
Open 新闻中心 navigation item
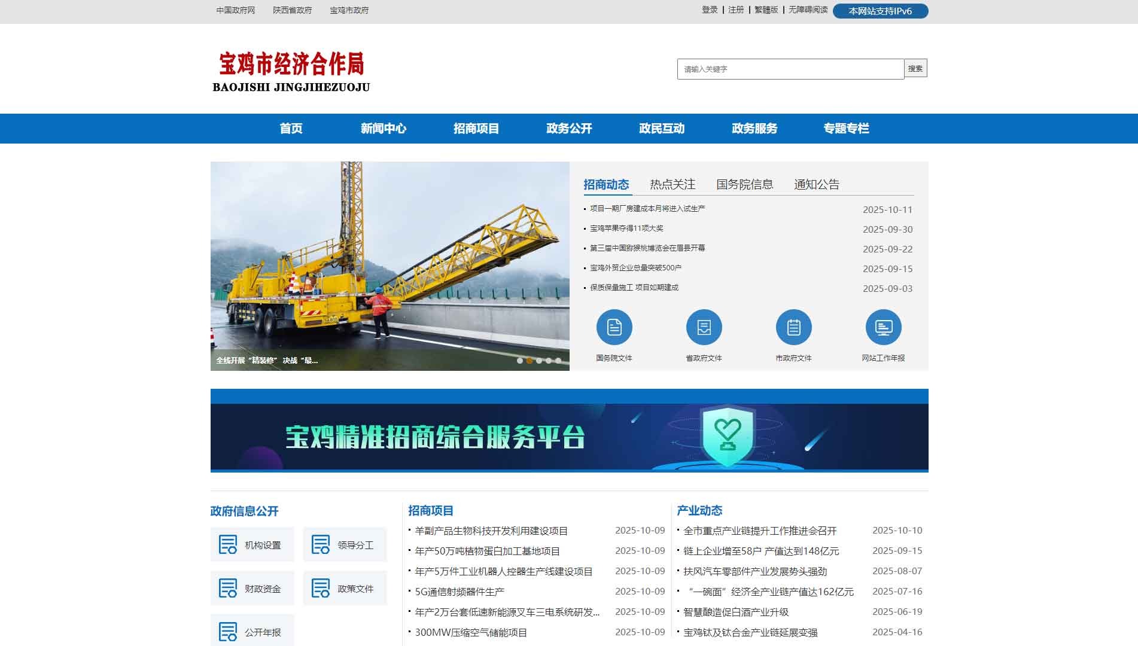coord(384,129)
